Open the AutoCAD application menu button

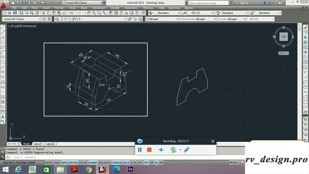4,4
